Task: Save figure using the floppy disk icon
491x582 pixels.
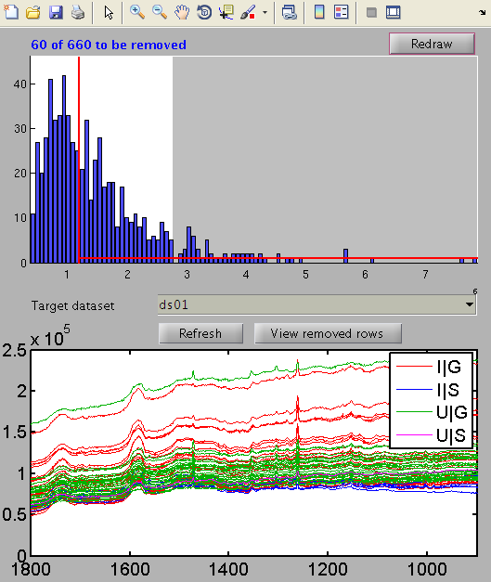Action: (x=56, y=12)
